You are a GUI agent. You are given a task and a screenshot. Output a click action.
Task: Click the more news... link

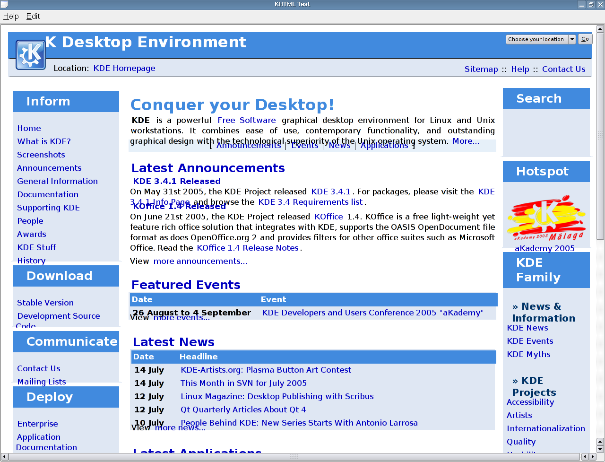[x=180, y=427]
